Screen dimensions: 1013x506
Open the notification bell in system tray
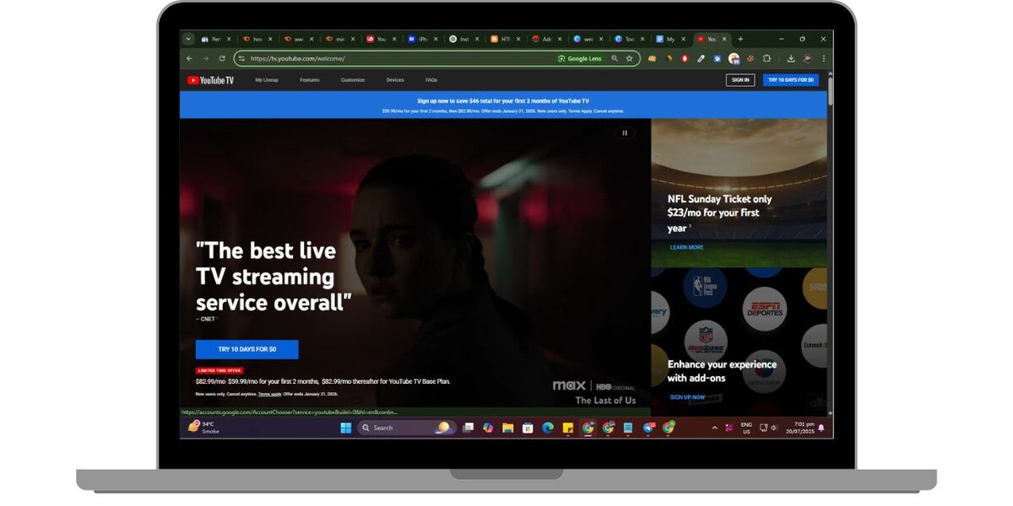[821, 428]
